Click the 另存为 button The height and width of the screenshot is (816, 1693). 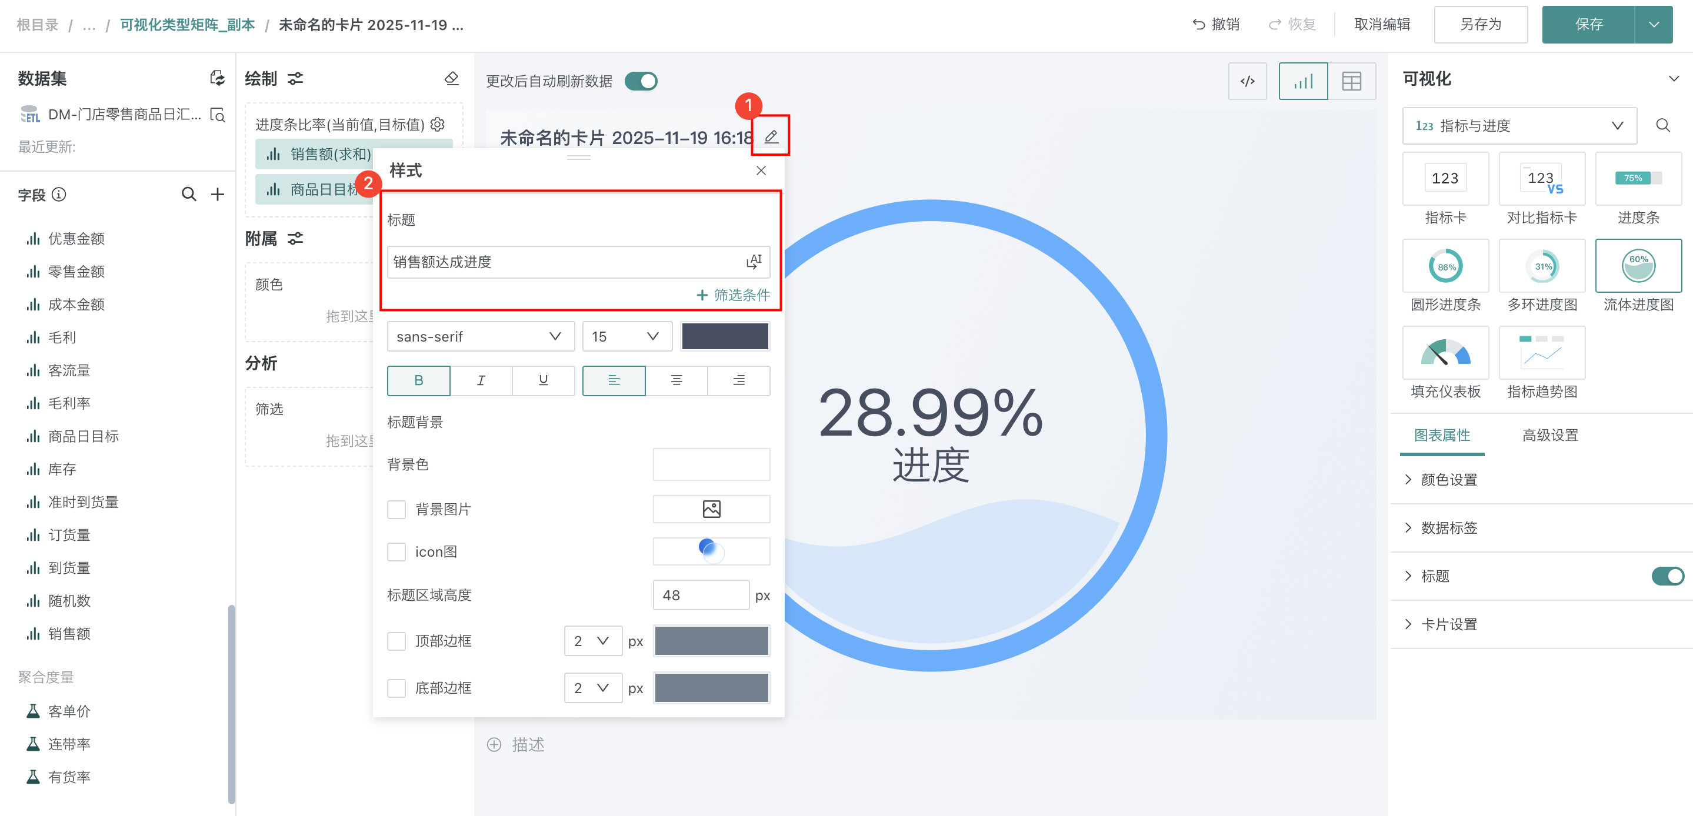(1480, 25)
